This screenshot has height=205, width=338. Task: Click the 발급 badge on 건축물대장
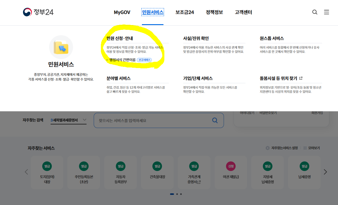click(x=157, y=166)
